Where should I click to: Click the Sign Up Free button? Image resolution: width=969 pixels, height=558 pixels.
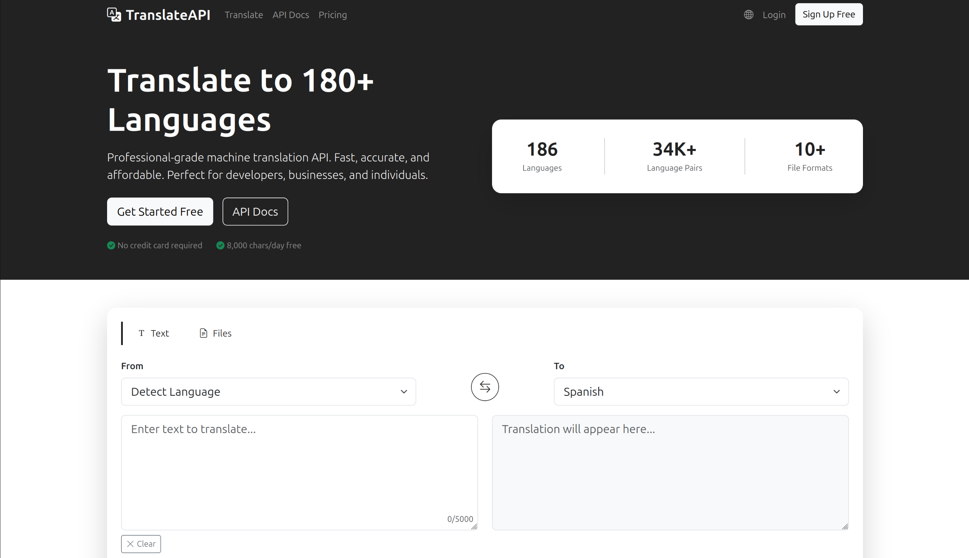829,14
